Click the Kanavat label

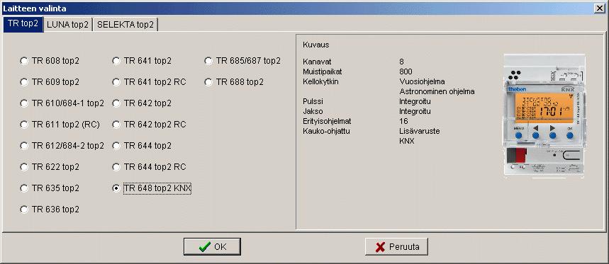click(317, 62)
